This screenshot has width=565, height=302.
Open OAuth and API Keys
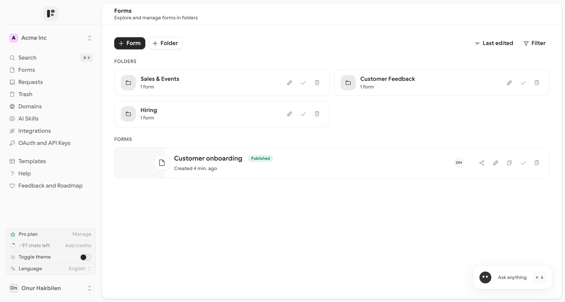(x=51, y=143)
